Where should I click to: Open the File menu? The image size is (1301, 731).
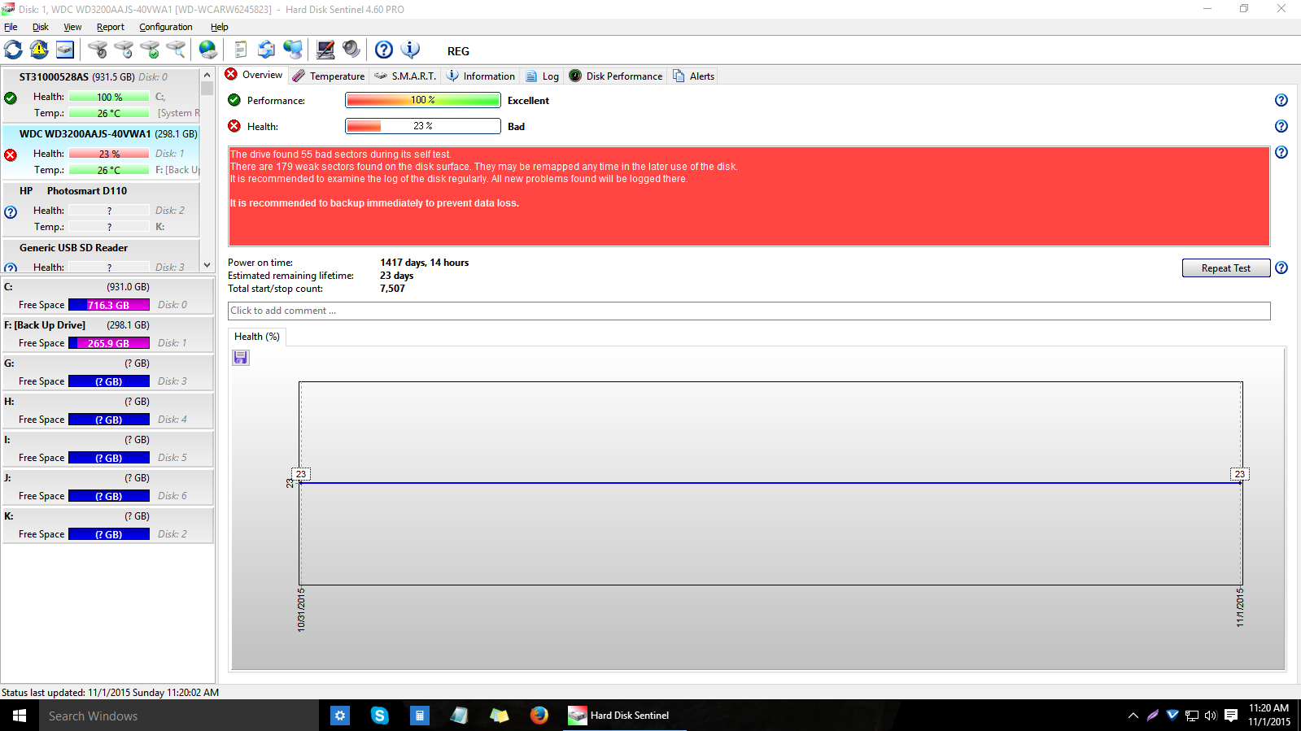(x=11, y=27)
